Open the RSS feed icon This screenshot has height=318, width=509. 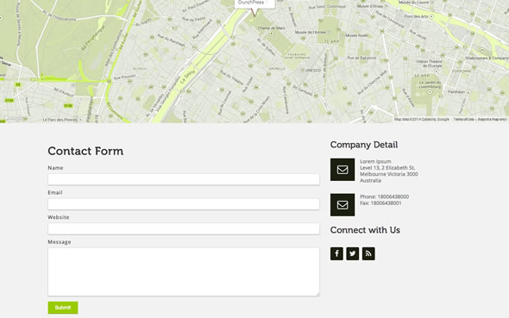[368, 253]
